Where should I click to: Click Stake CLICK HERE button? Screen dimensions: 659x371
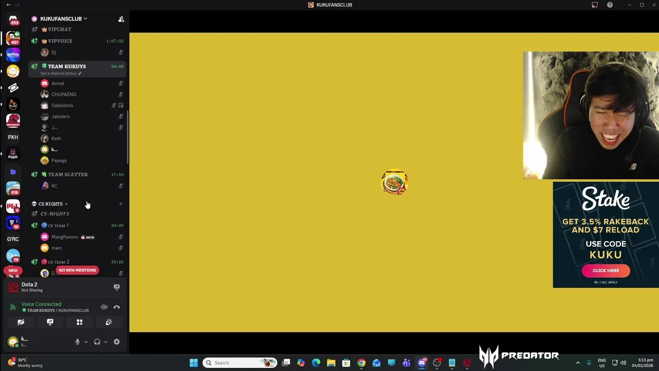click(x=605, y=271)
